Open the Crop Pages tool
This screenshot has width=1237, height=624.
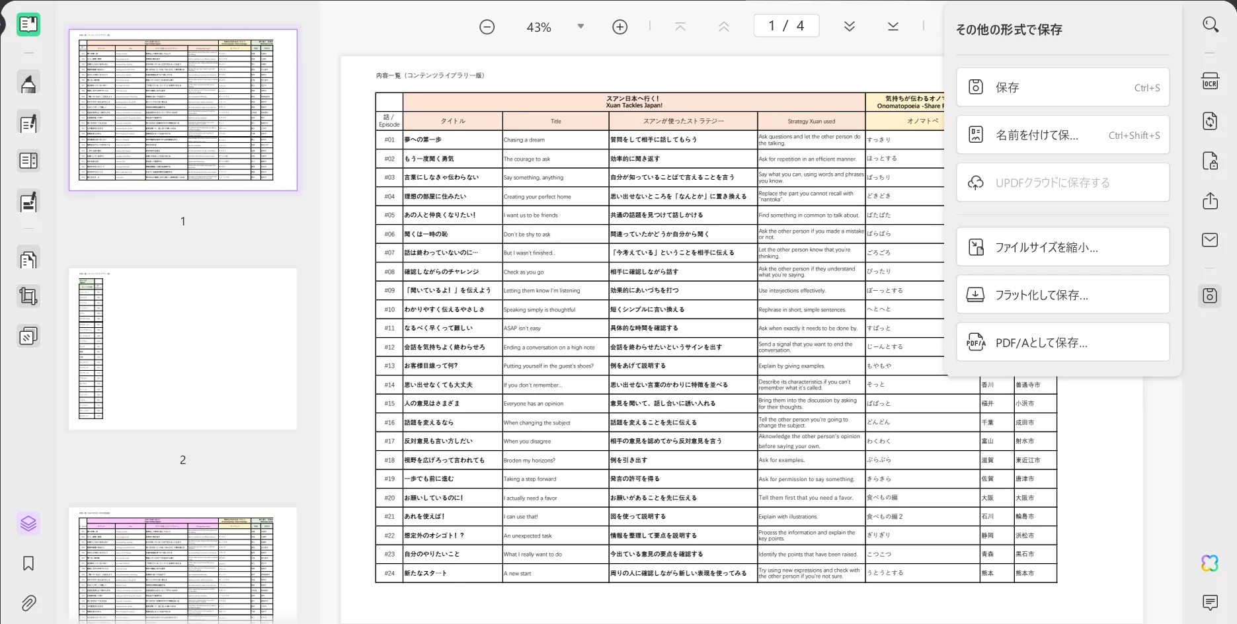28,296
